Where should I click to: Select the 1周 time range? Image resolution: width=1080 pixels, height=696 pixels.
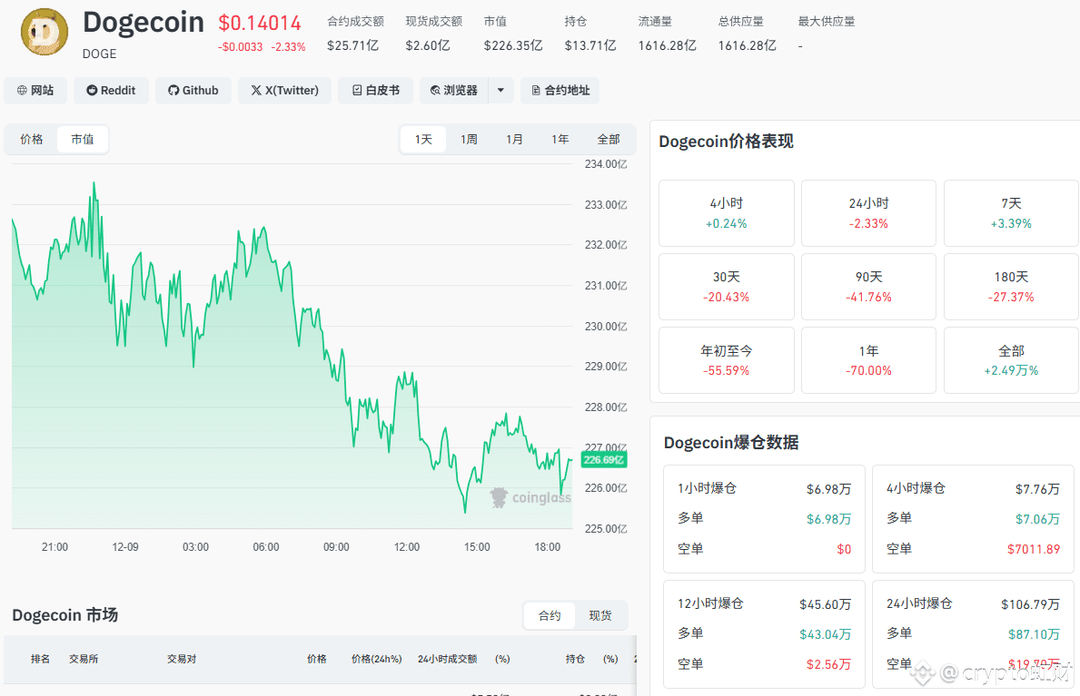469,139
